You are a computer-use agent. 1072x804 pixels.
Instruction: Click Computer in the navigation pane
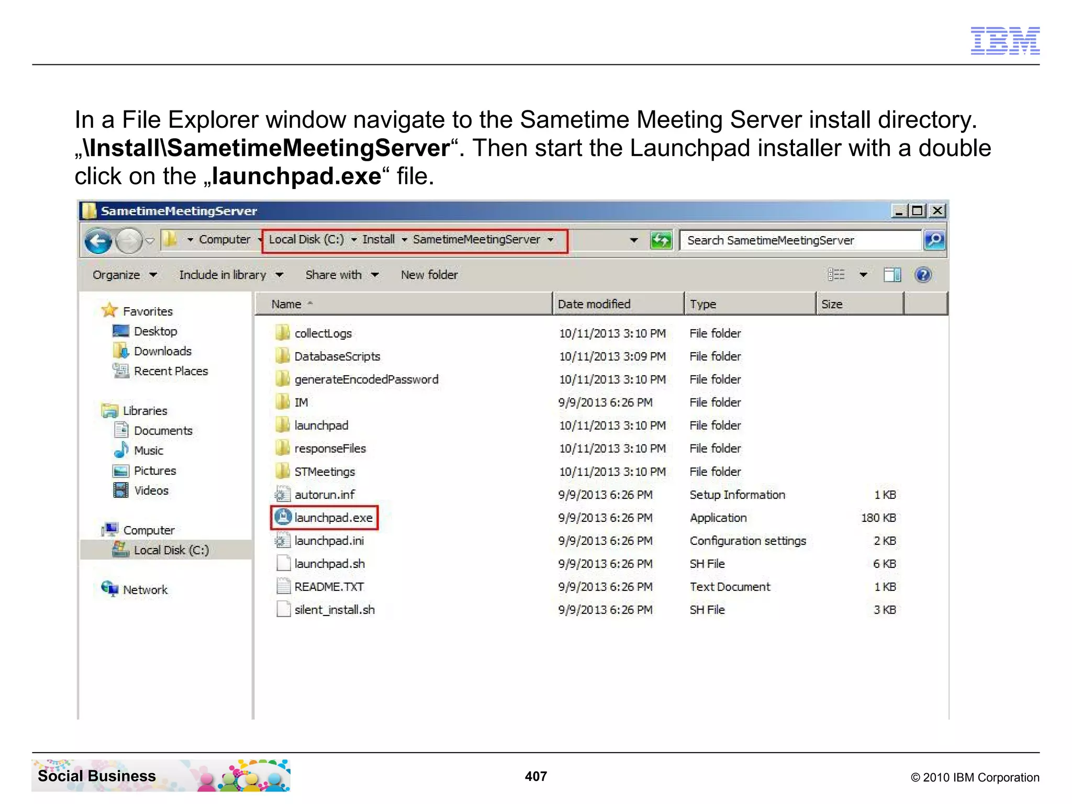[148, 530]
